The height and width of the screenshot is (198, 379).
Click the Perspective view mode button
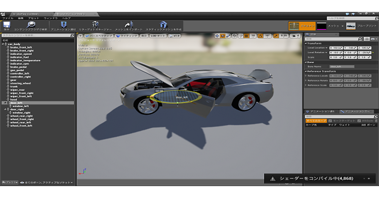[x=99, y=36]
